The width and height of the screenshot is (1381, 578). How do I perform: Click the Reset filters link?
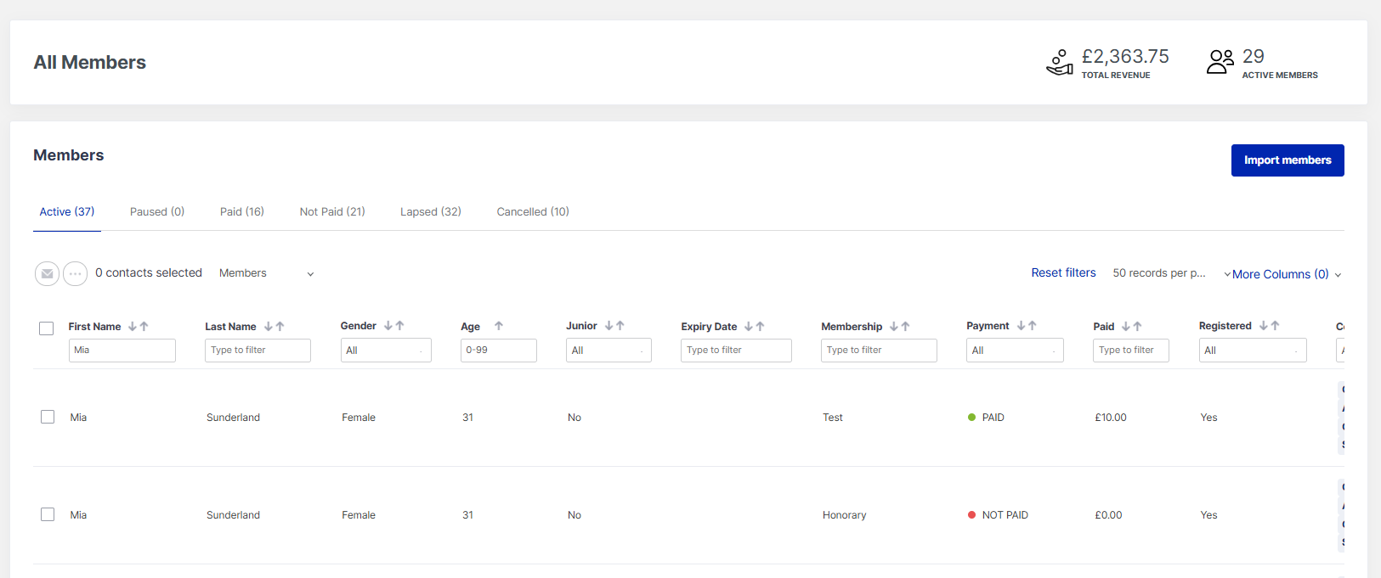[1063, 273]
